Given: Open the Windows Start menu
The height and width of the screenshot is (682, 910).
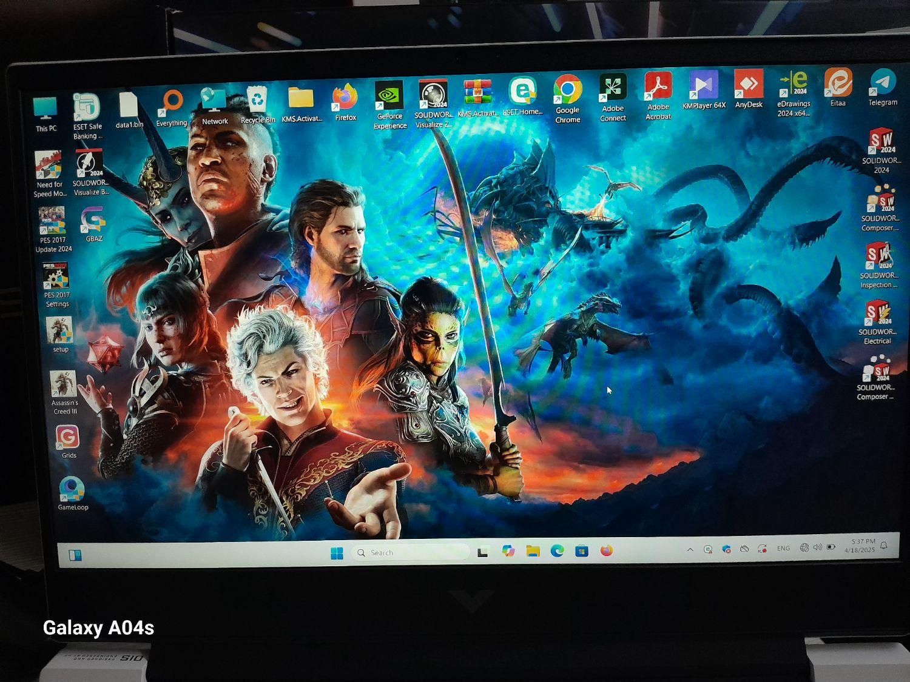Looking at the screenshot, I should (337, 553).
